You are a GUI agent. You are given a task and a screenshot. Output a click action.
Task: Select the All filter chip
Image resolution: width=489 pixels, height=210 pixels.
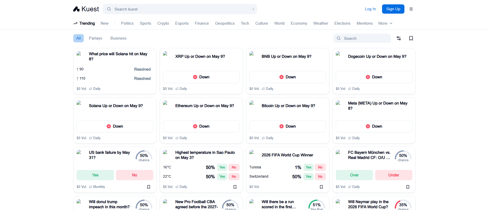pyautogui.click(x=78, y=38)
